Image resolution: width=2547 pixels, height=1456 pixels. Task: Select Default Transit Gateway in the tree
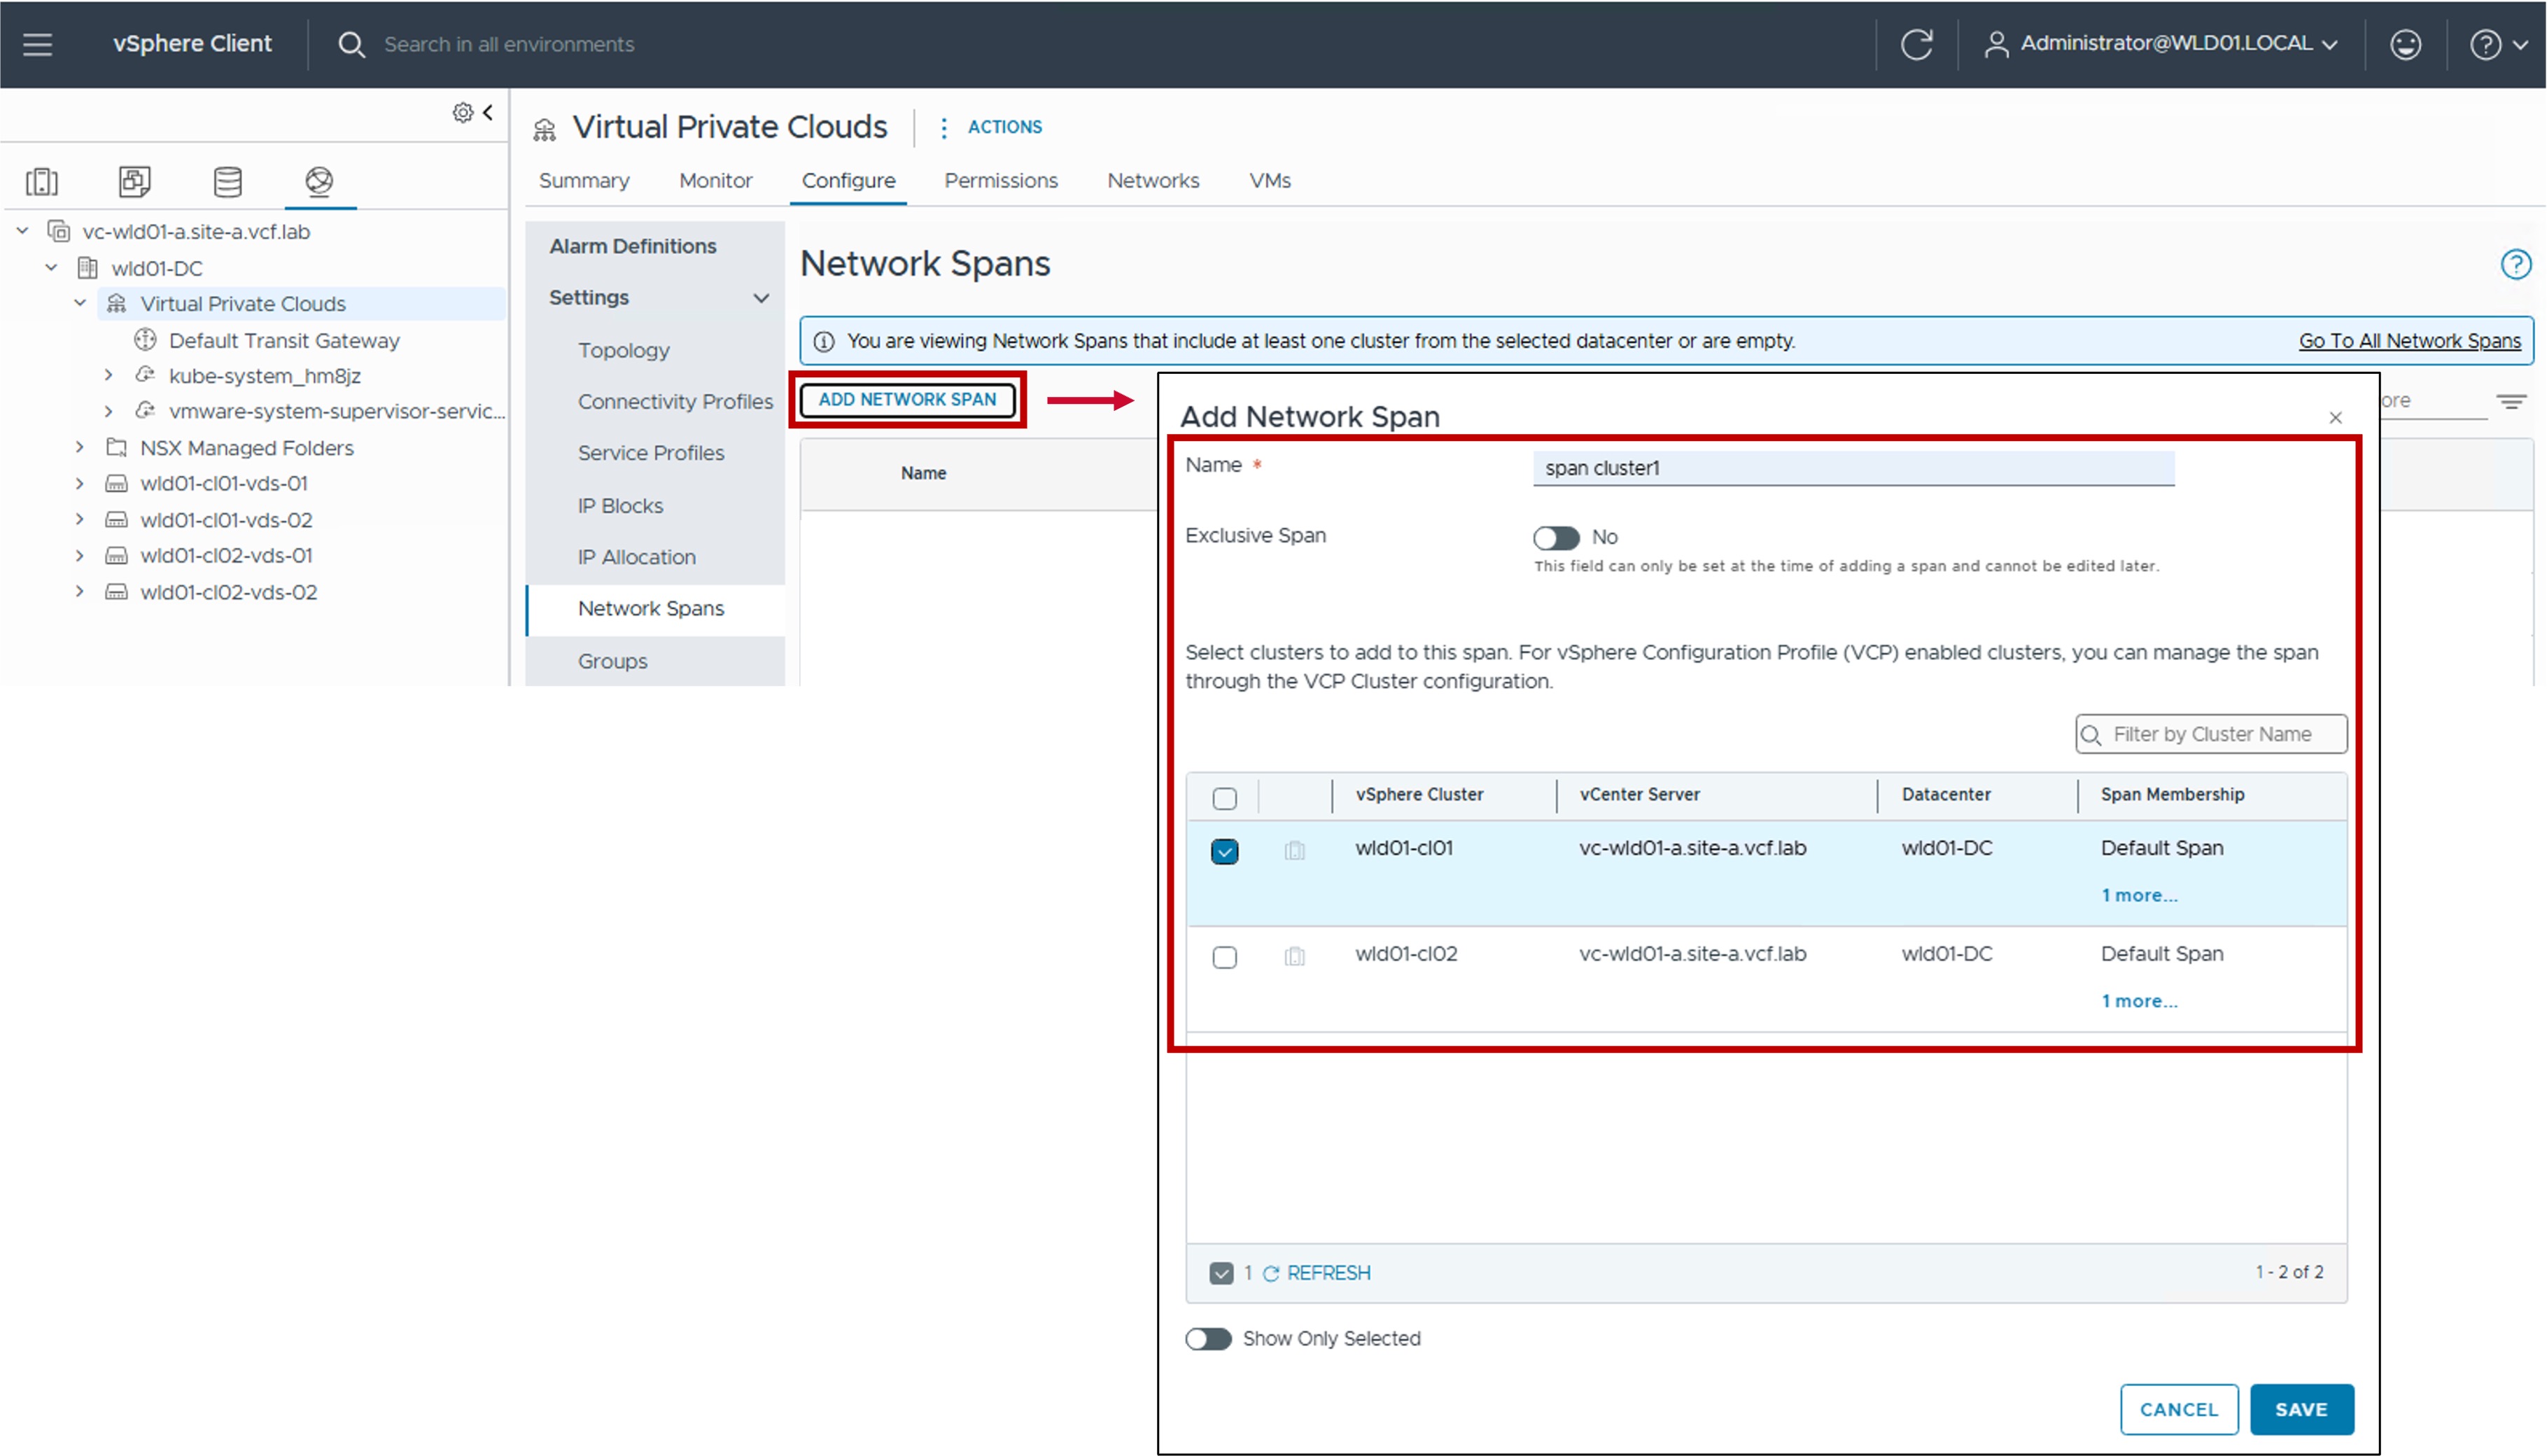tap(284, 340)
